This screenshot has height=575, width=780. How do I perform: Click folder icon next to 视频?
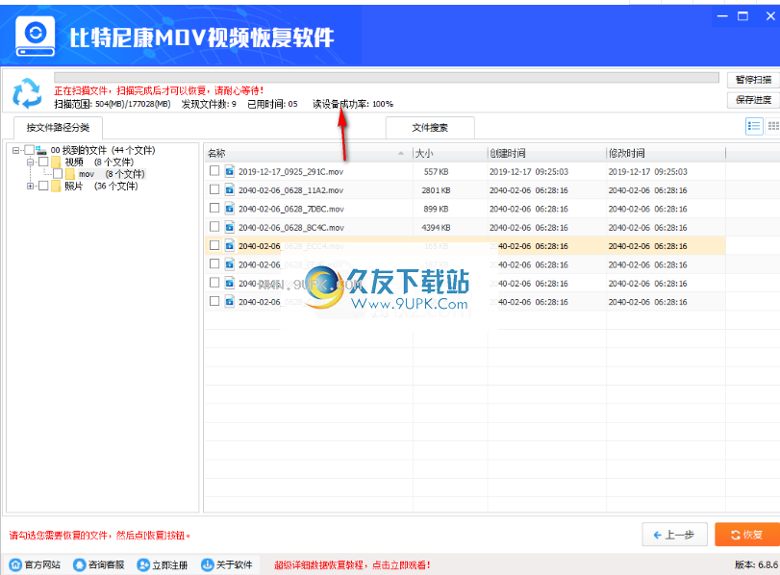[x=56, y=162]
